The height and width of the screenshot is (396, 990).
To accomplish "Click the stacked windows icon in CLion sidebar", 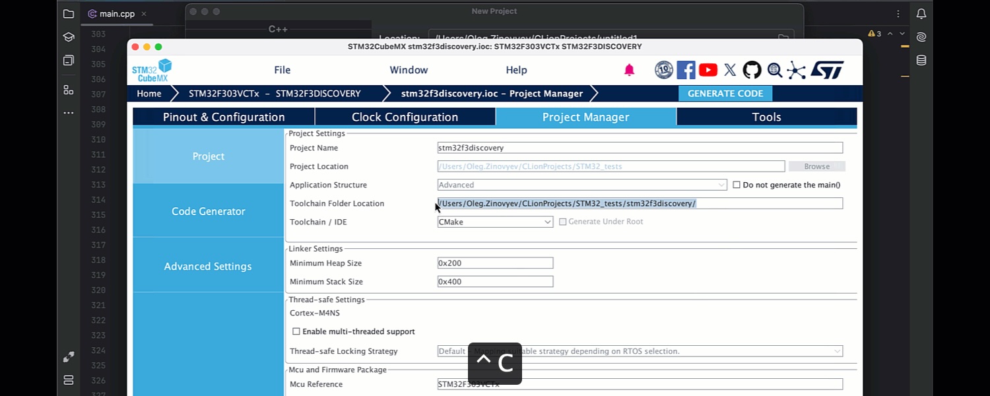I will click(x=69, y=61).
